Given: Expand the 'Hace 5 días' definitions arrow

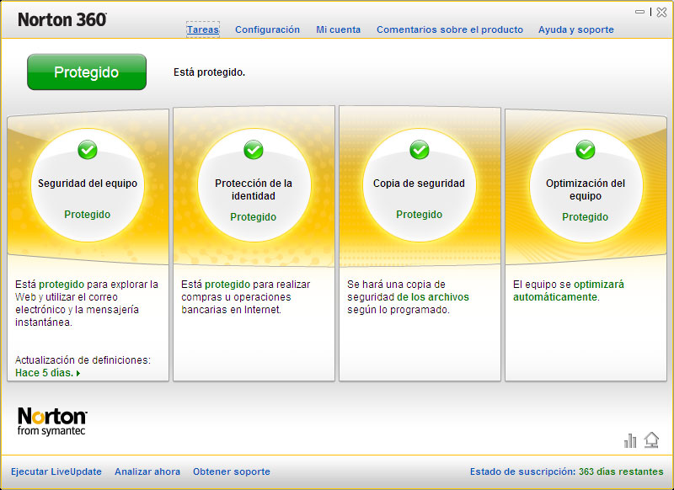Looking at the screenshot, I should [x=78, y=373].
